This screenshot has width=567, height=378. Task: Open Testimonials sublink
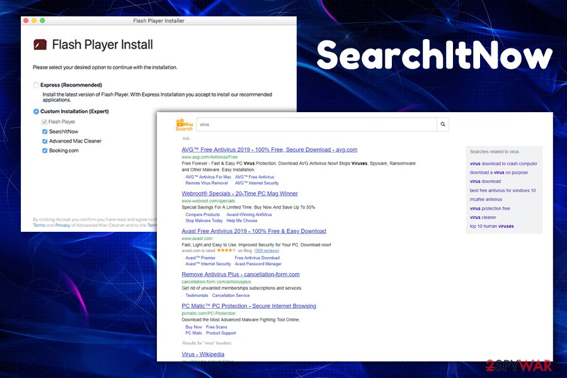[x=197, y=295]
